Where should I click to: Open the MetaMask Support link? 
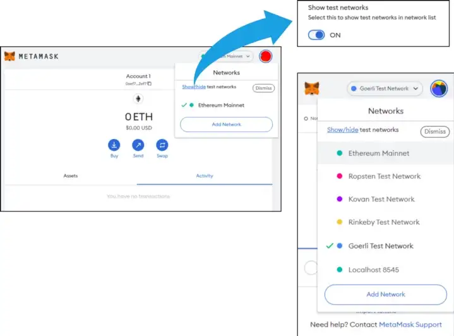(410, 325)
